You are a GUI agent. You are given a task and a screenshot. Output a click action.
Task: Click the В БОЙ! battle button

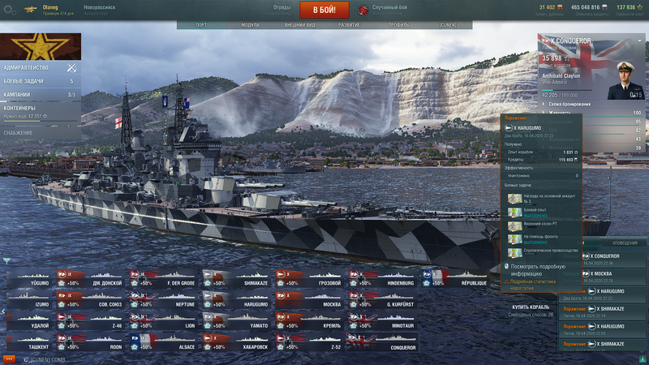pos(324,10)
